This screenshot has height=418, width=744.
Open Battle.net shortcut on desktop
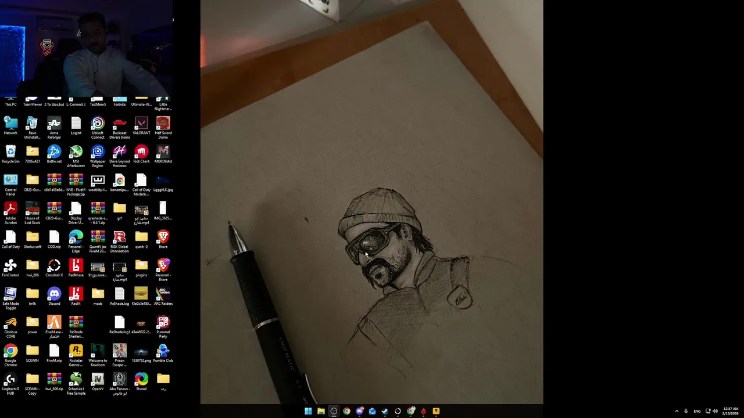pyautogui.click(x=54, y=154)
